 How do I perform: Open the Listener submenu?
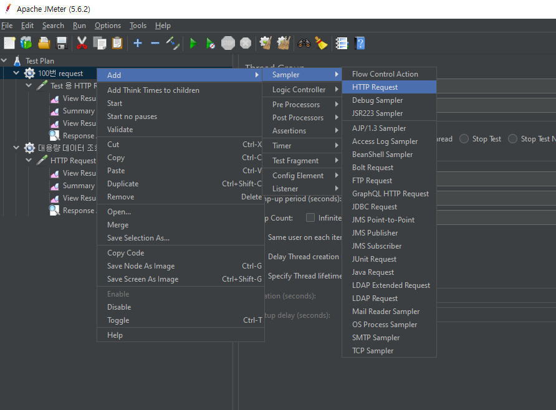pyautogui.click(x=302, y=189)
